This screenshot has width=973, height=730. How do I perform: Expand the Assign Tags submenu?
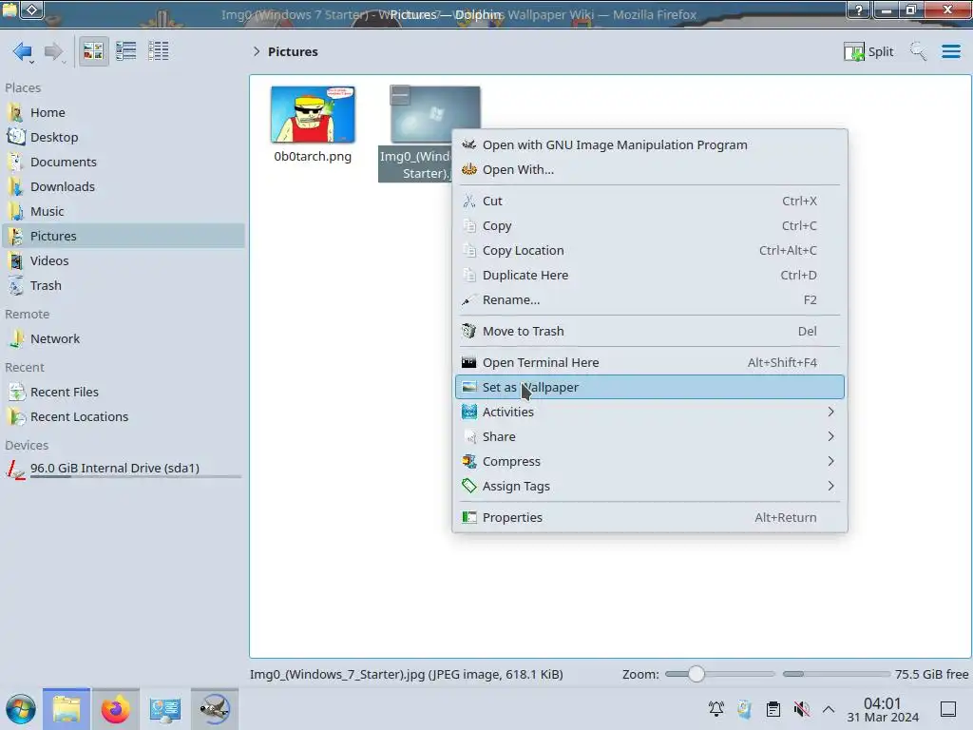click(x=650, y=487)
